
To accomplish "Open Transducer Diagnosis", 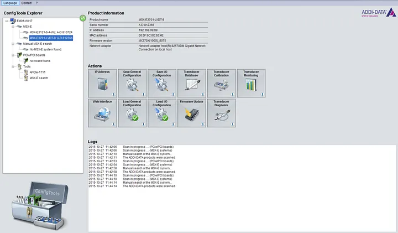I will click(x=221, y=113).
